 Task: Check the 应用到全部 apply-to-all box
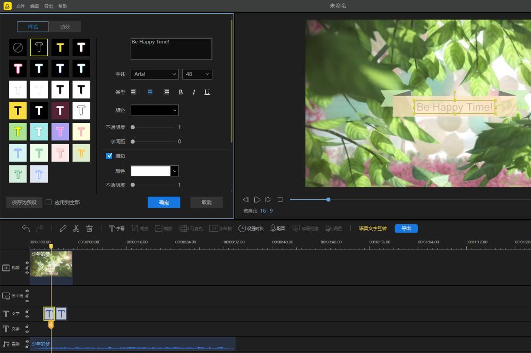(49, 202)
